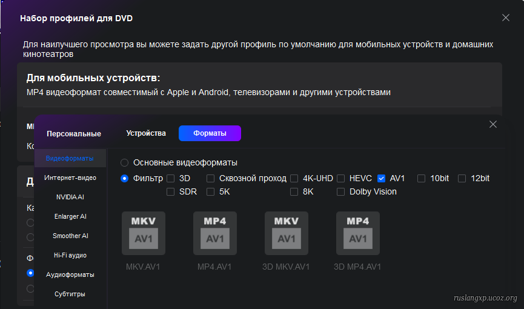
Task: Check the Dolby Vision filter option
Action: (x=340, y=192)
